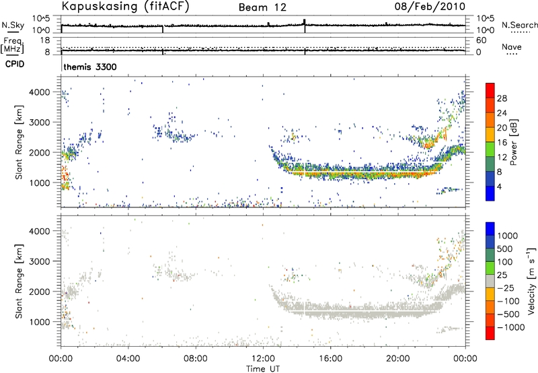This screenshot has width=538, height=373.
Task: Click the 'CPID' label
Action: pos(15,64)
